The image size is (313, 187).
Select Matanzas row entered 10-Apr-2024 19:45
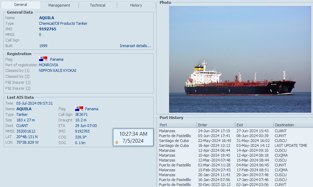[235, 155]
